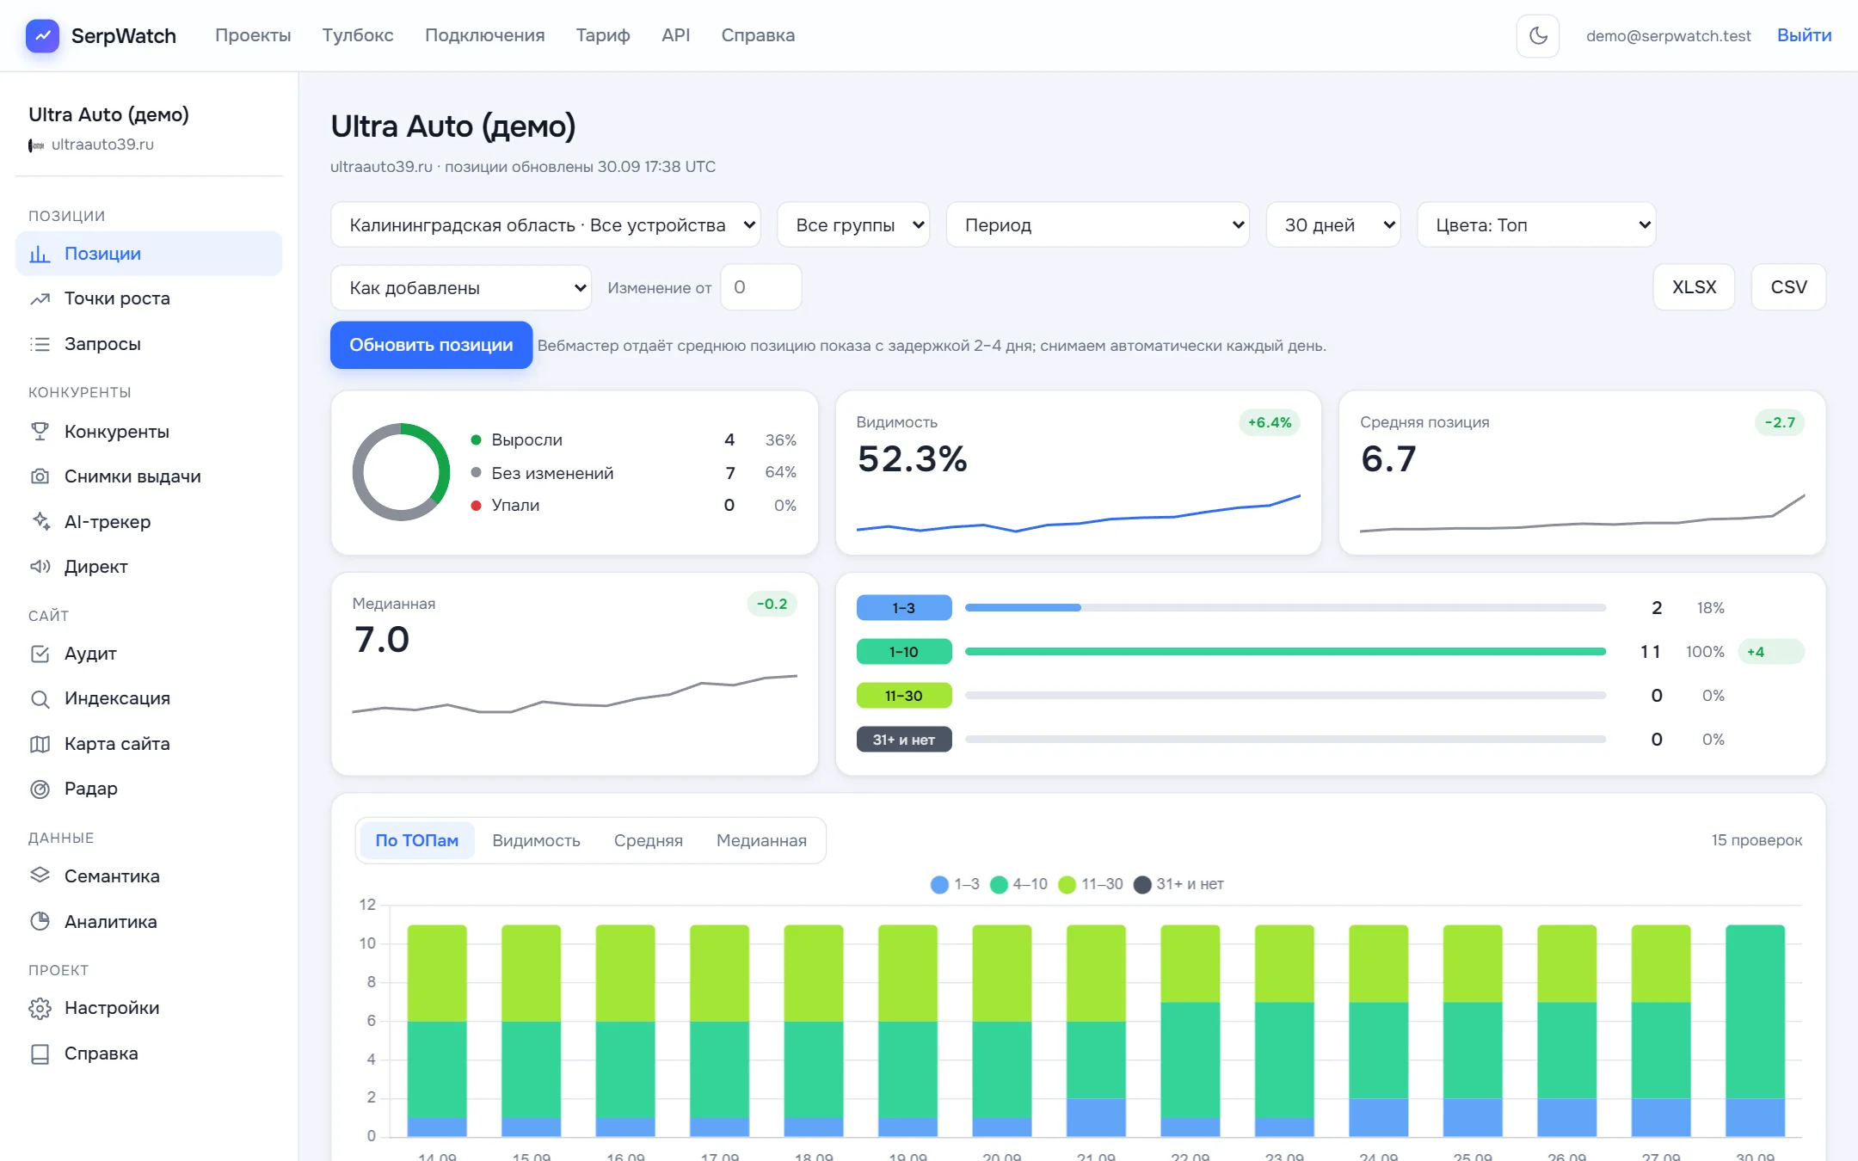Open Тариф in top navigation

coord(603,35)
